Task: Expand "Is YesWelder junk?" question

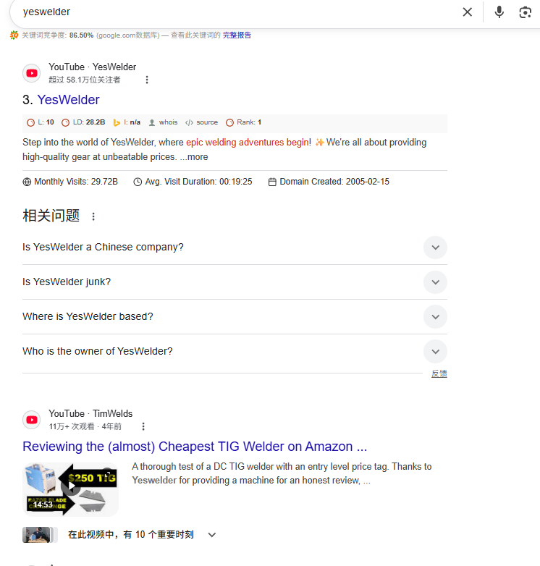Action: click(x=235, y=282)
